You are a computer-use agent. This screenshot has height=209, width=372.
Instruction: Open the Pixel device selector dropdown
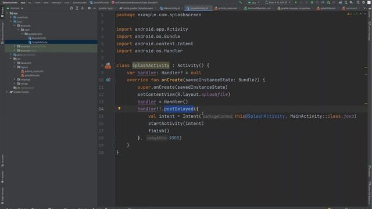coord(278,2)
